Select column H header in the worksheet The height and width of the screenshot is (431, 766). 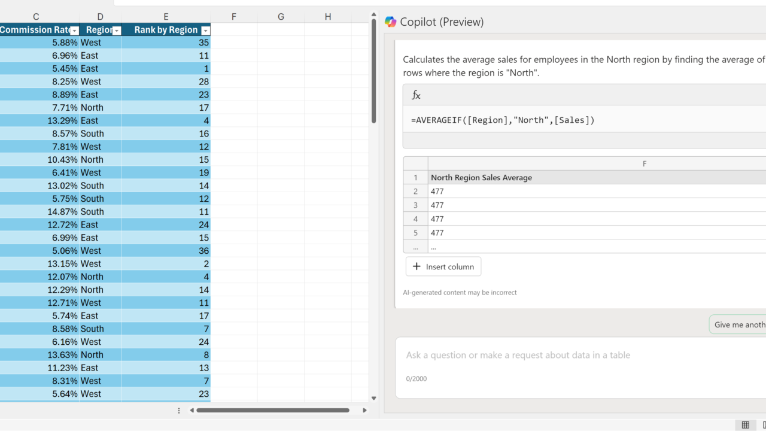[328, 17]
